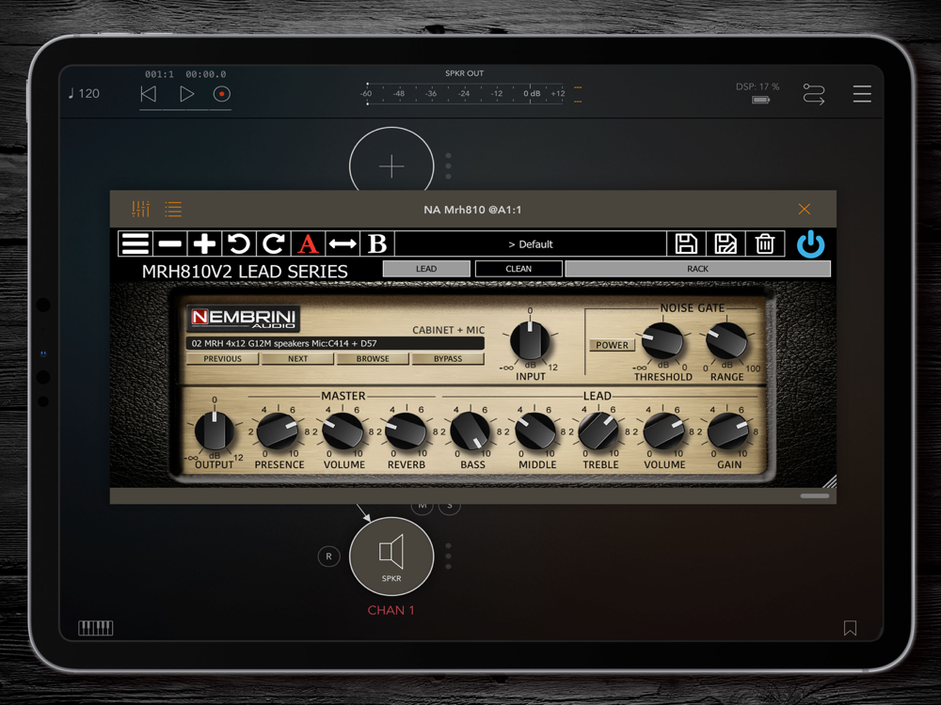Click the MASTER VOLUME knob
The height and width of the screenshot is (705, 941).
[x=343, y=431]
